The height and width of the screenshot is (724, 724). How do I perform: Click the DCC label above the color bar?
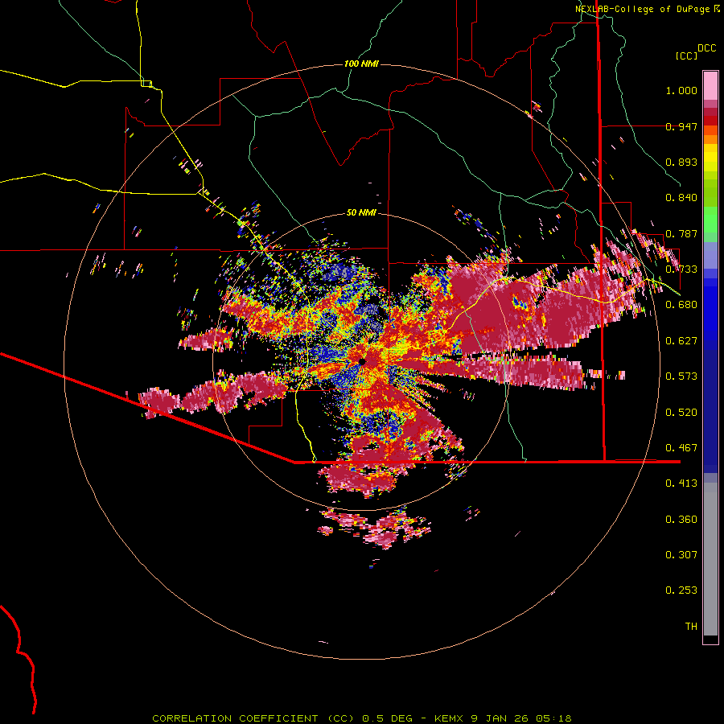point(706,48)
